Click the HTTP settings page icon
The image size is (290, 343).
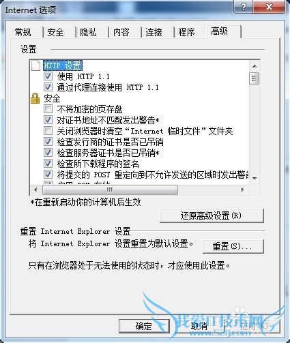click(36, 65)
